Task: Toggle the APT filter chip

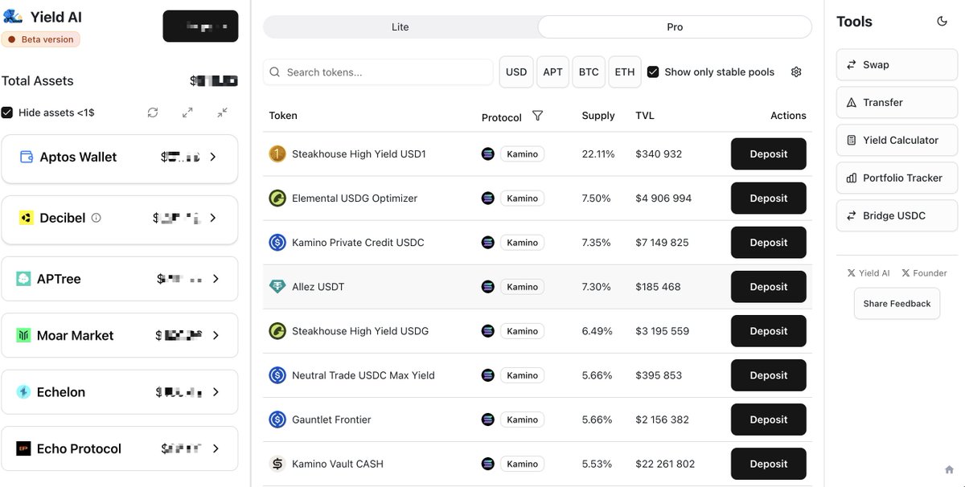Action: pyautogui.click(x=553, y=72)
